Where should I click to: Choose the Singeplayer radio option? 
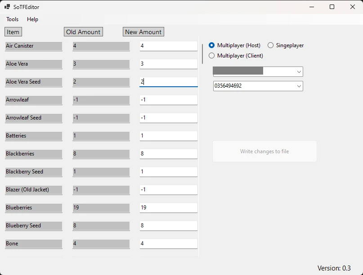(271, 45)
